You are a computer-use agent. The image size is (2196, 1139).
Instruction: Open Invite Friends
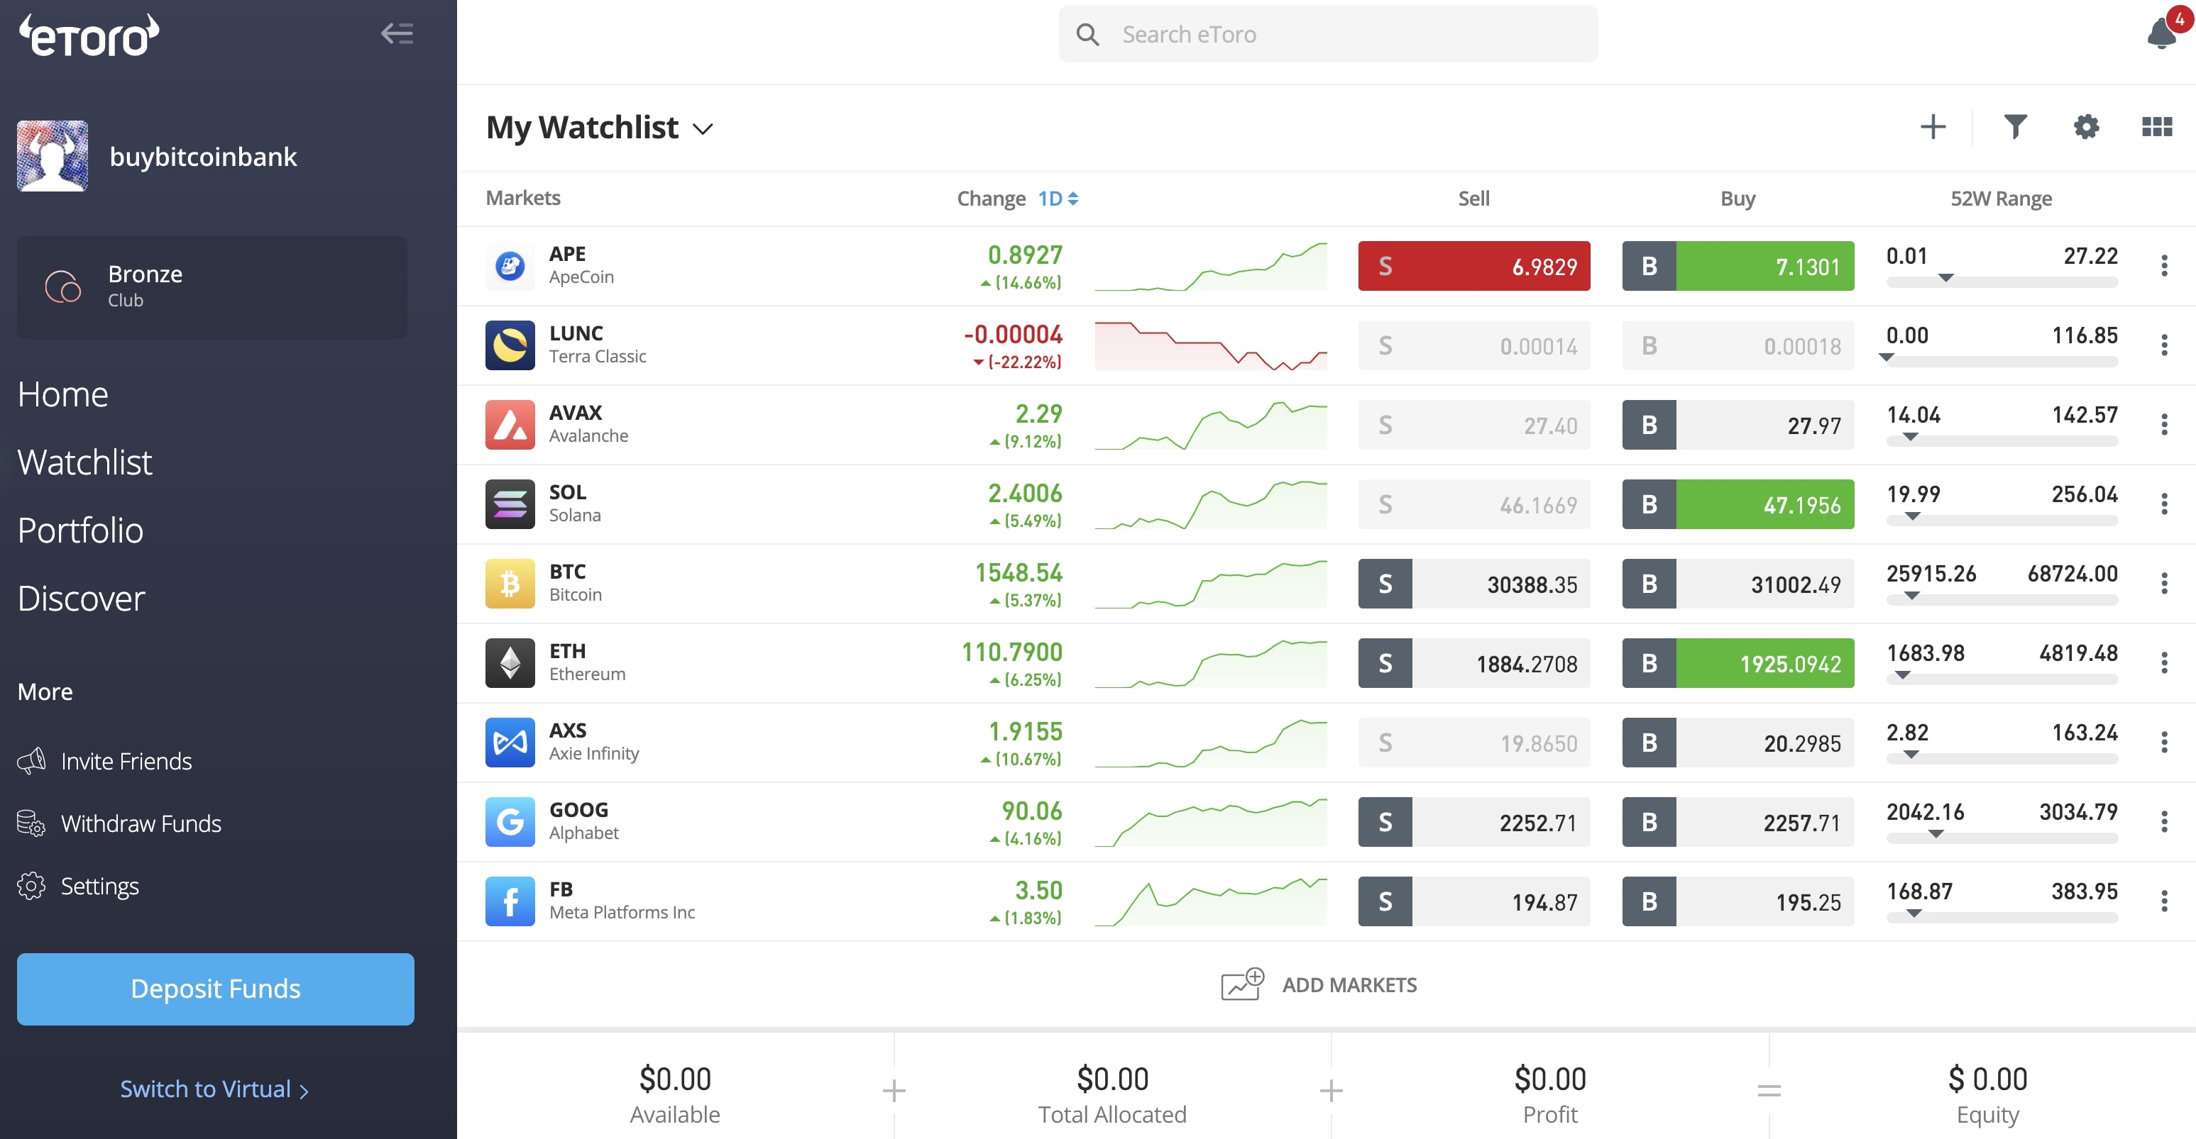(x=105, y=761)
